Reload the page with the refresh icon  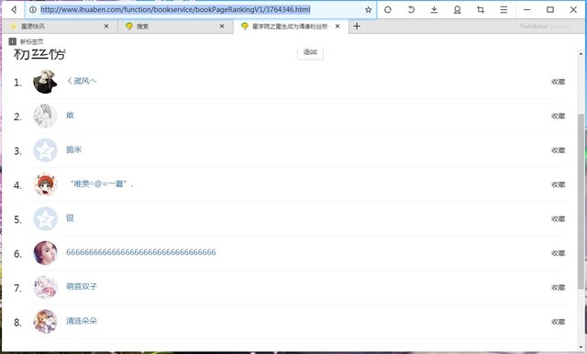(388, 10)
